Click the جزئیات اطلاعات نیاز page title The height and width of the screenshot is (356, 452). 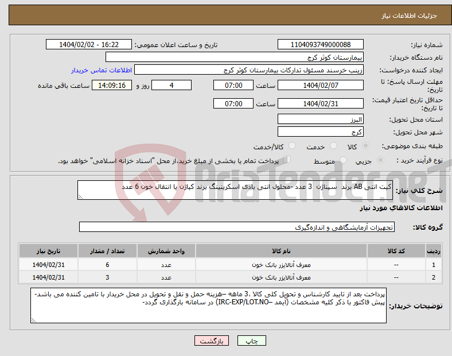point(410,16)
